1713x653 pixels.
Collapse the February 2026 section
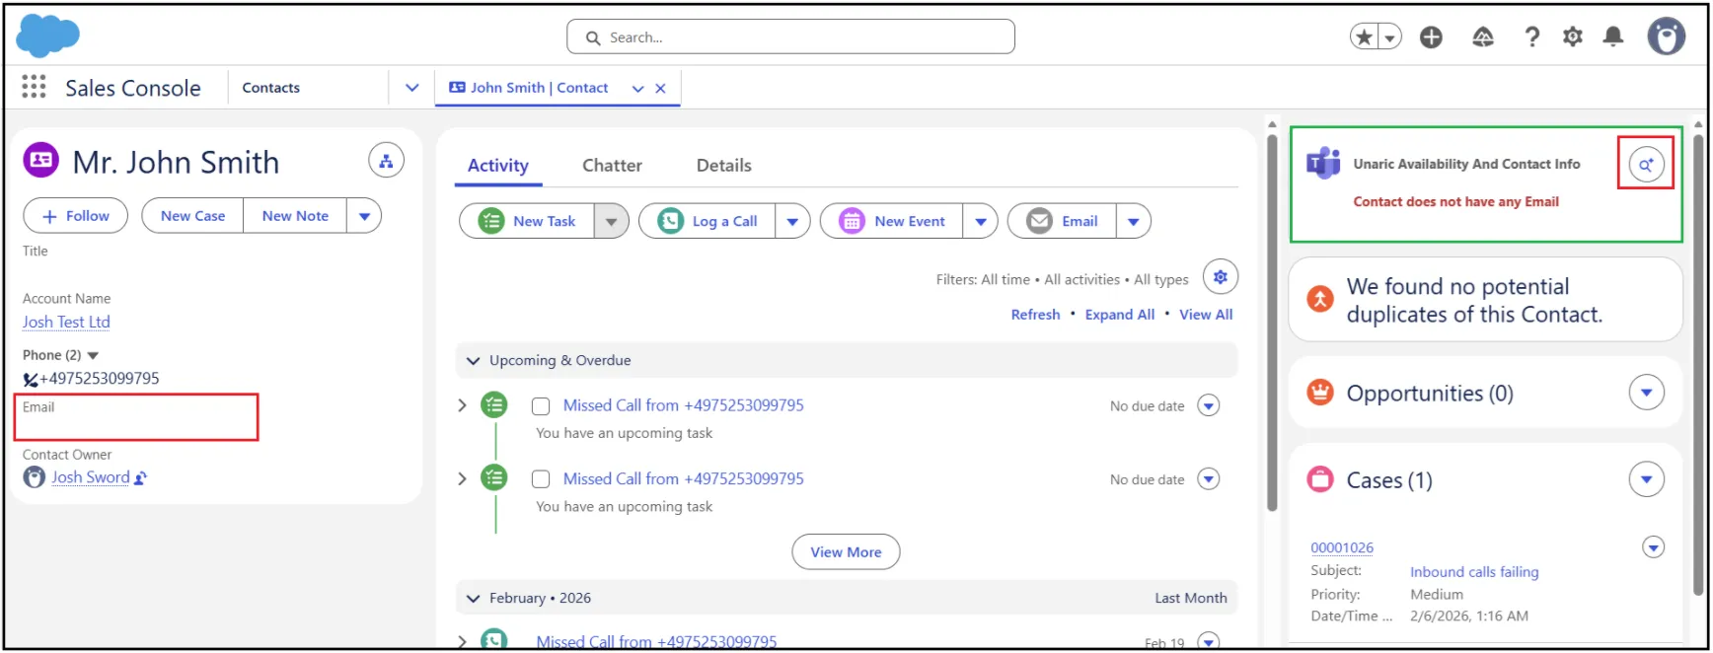473,599
